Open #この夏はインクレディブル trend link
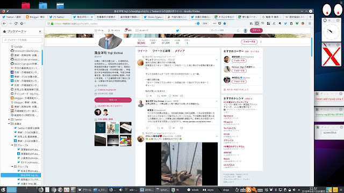The height and width of the screenshot is (193, 344). point(236,102)
